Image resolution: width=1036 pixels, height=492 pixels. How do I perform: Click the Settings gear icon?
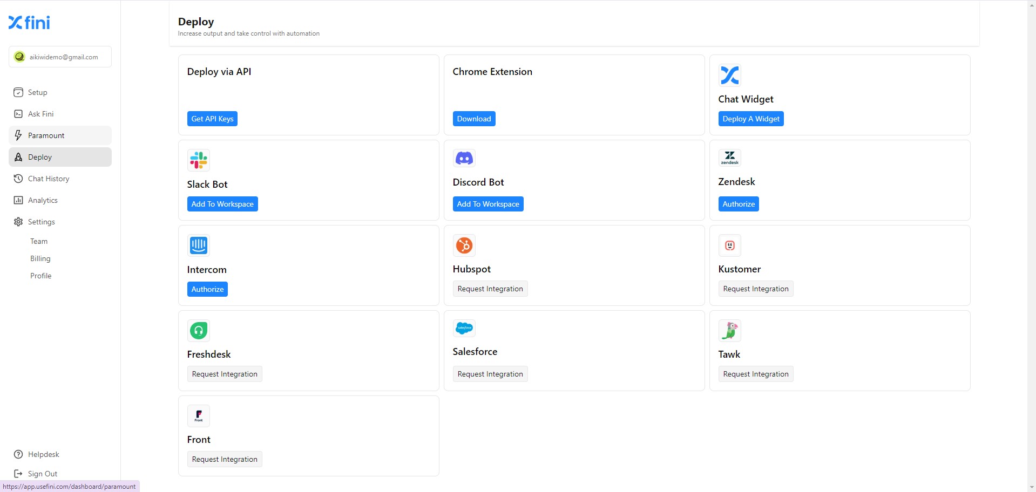tap(18, 222)
